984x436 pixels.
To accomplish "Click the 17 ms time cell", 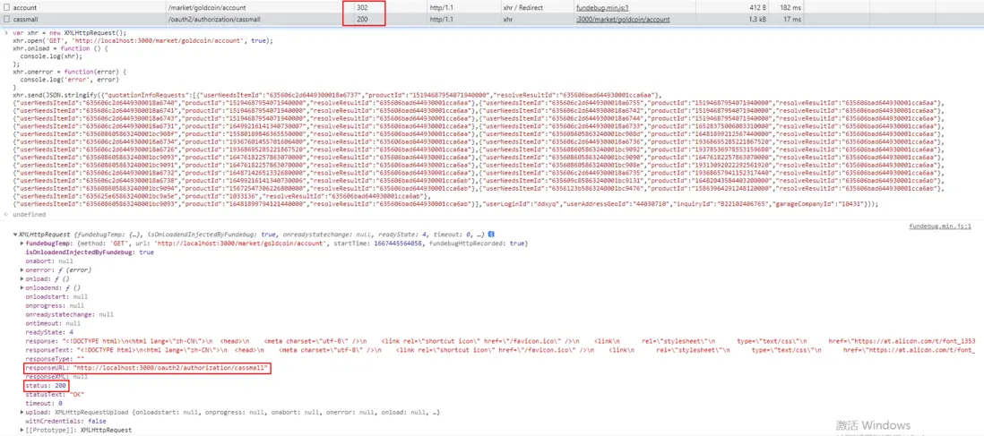I will pos(792,20).
